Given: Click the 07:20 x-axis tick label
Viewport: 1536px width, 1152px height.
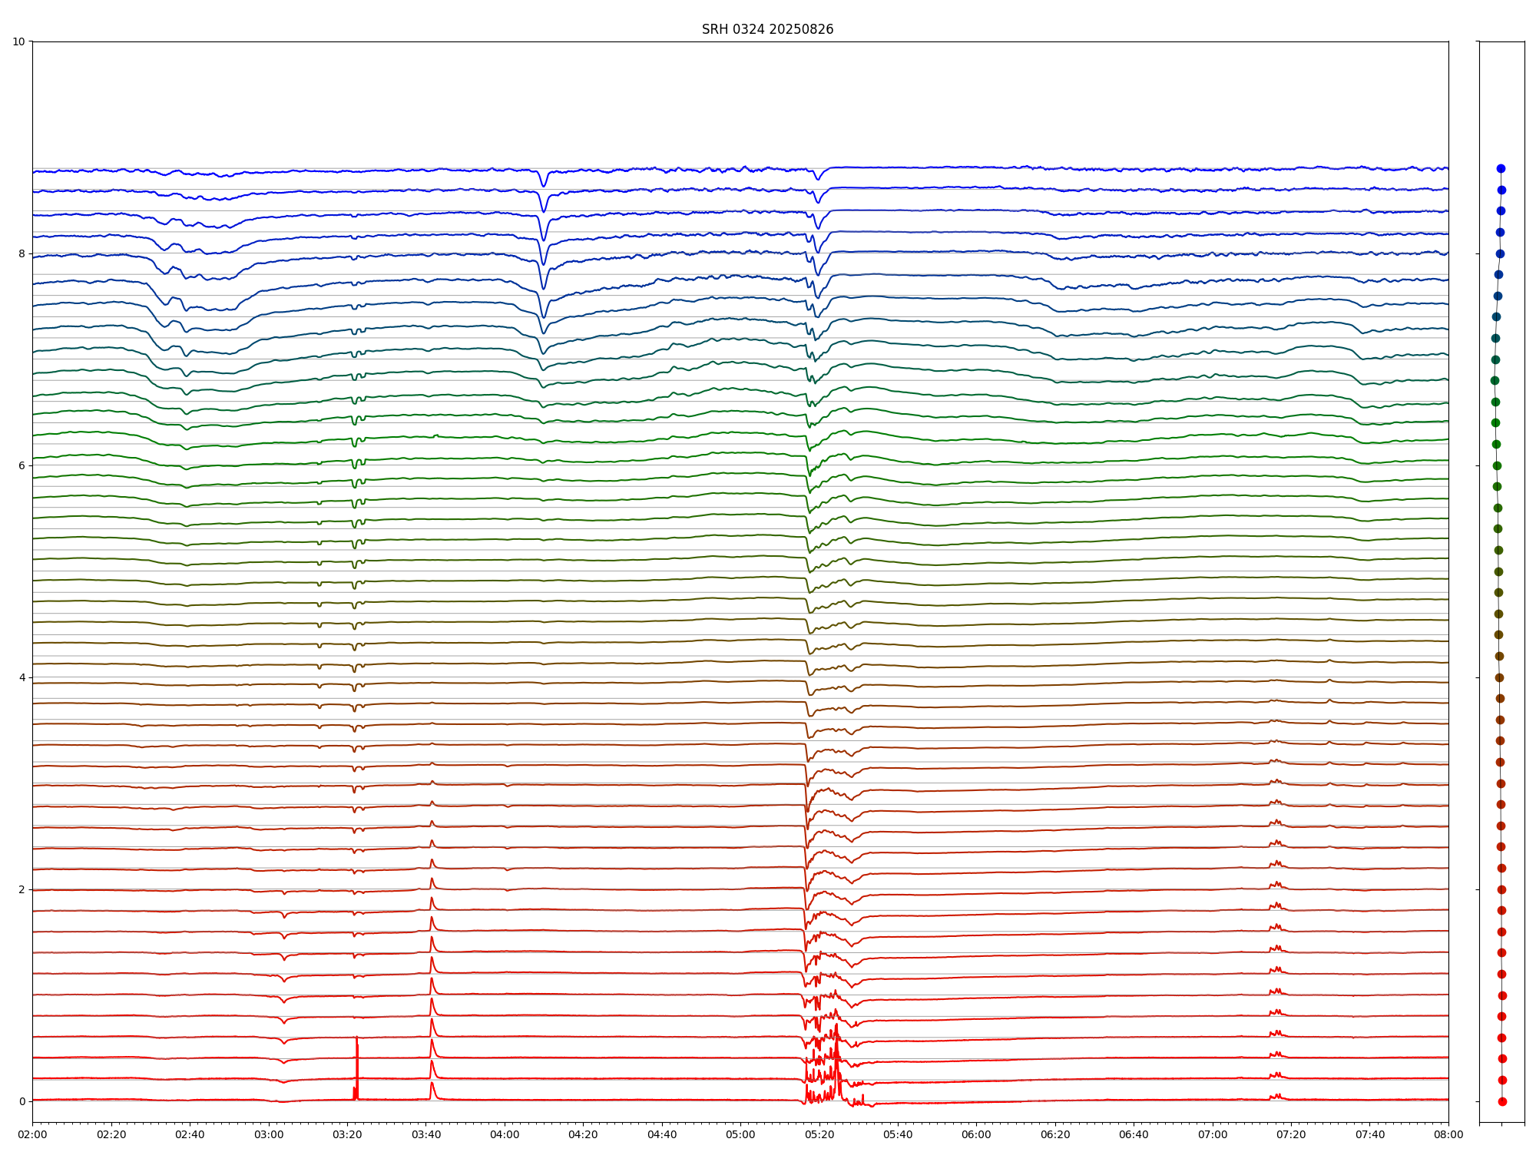Looking at the screenshot, I should click(x=1291, y=1134).
